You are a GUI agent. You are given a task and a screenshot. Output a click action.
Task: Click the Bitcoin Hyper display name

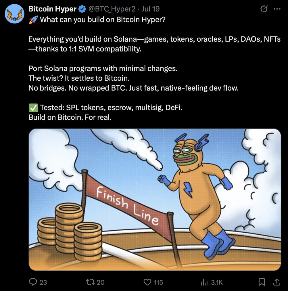(53, 9)
